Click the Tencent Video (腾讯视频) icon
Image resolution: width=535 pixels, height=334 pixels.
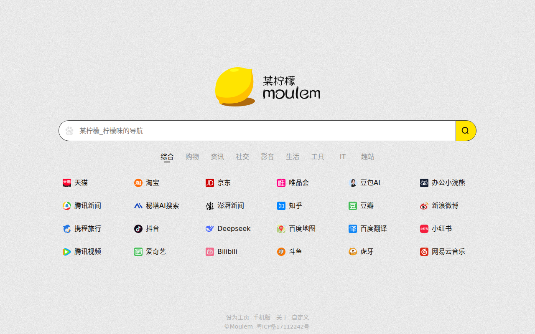(67, 252)
